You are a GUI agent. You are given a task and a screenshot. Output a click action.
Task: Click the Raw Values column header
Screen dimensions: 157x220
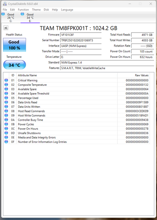click(x=134, y=75)
